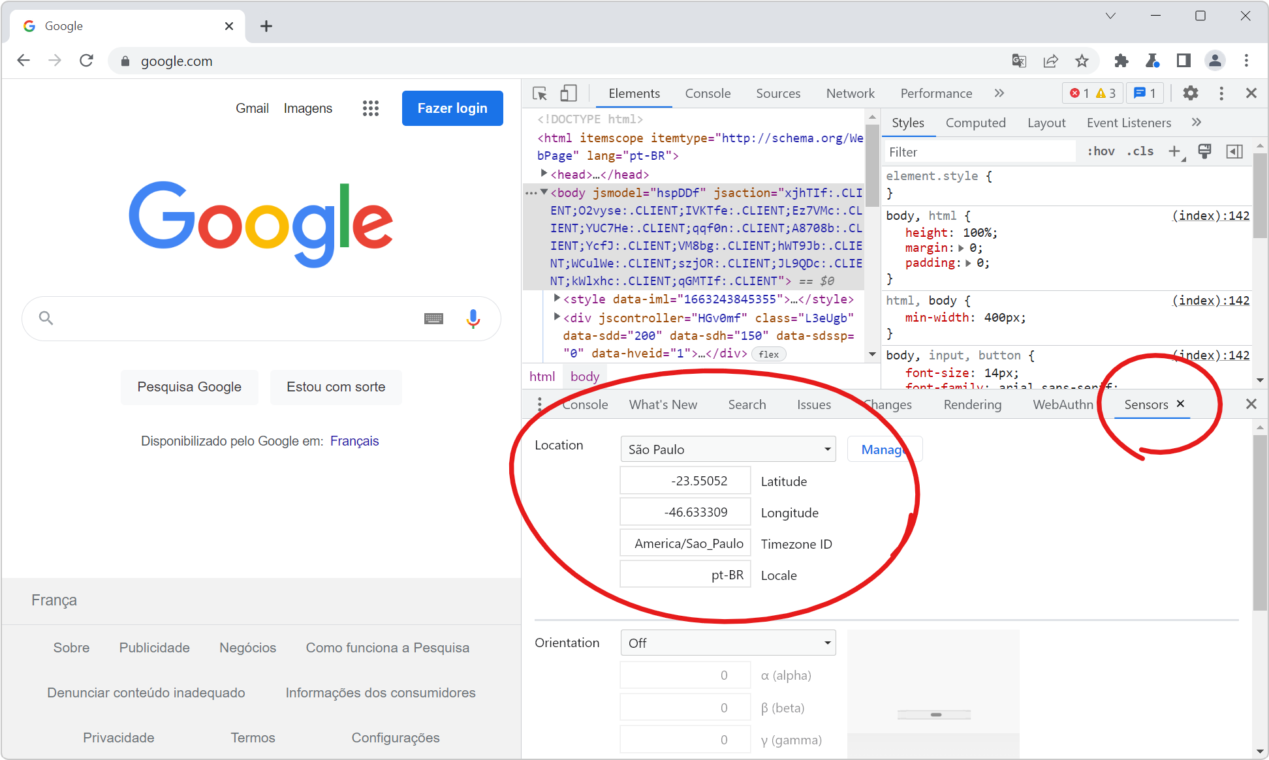Click the Fazer login button
Image resolution: width=1269 pixels, height=760 pixels.
pyautogui.click(x=452, y=108)
